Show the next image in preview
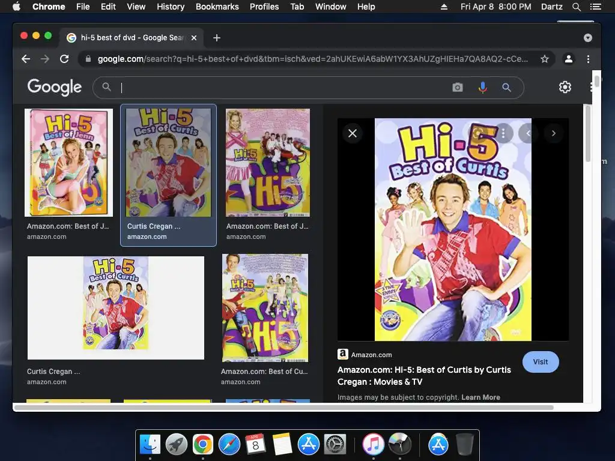615x461 pixels. (553, 133)
